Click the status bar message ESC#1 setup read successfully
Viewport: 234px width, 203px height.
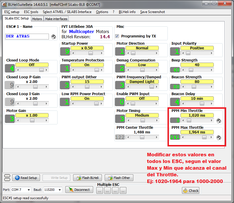[x=25, y=198]
